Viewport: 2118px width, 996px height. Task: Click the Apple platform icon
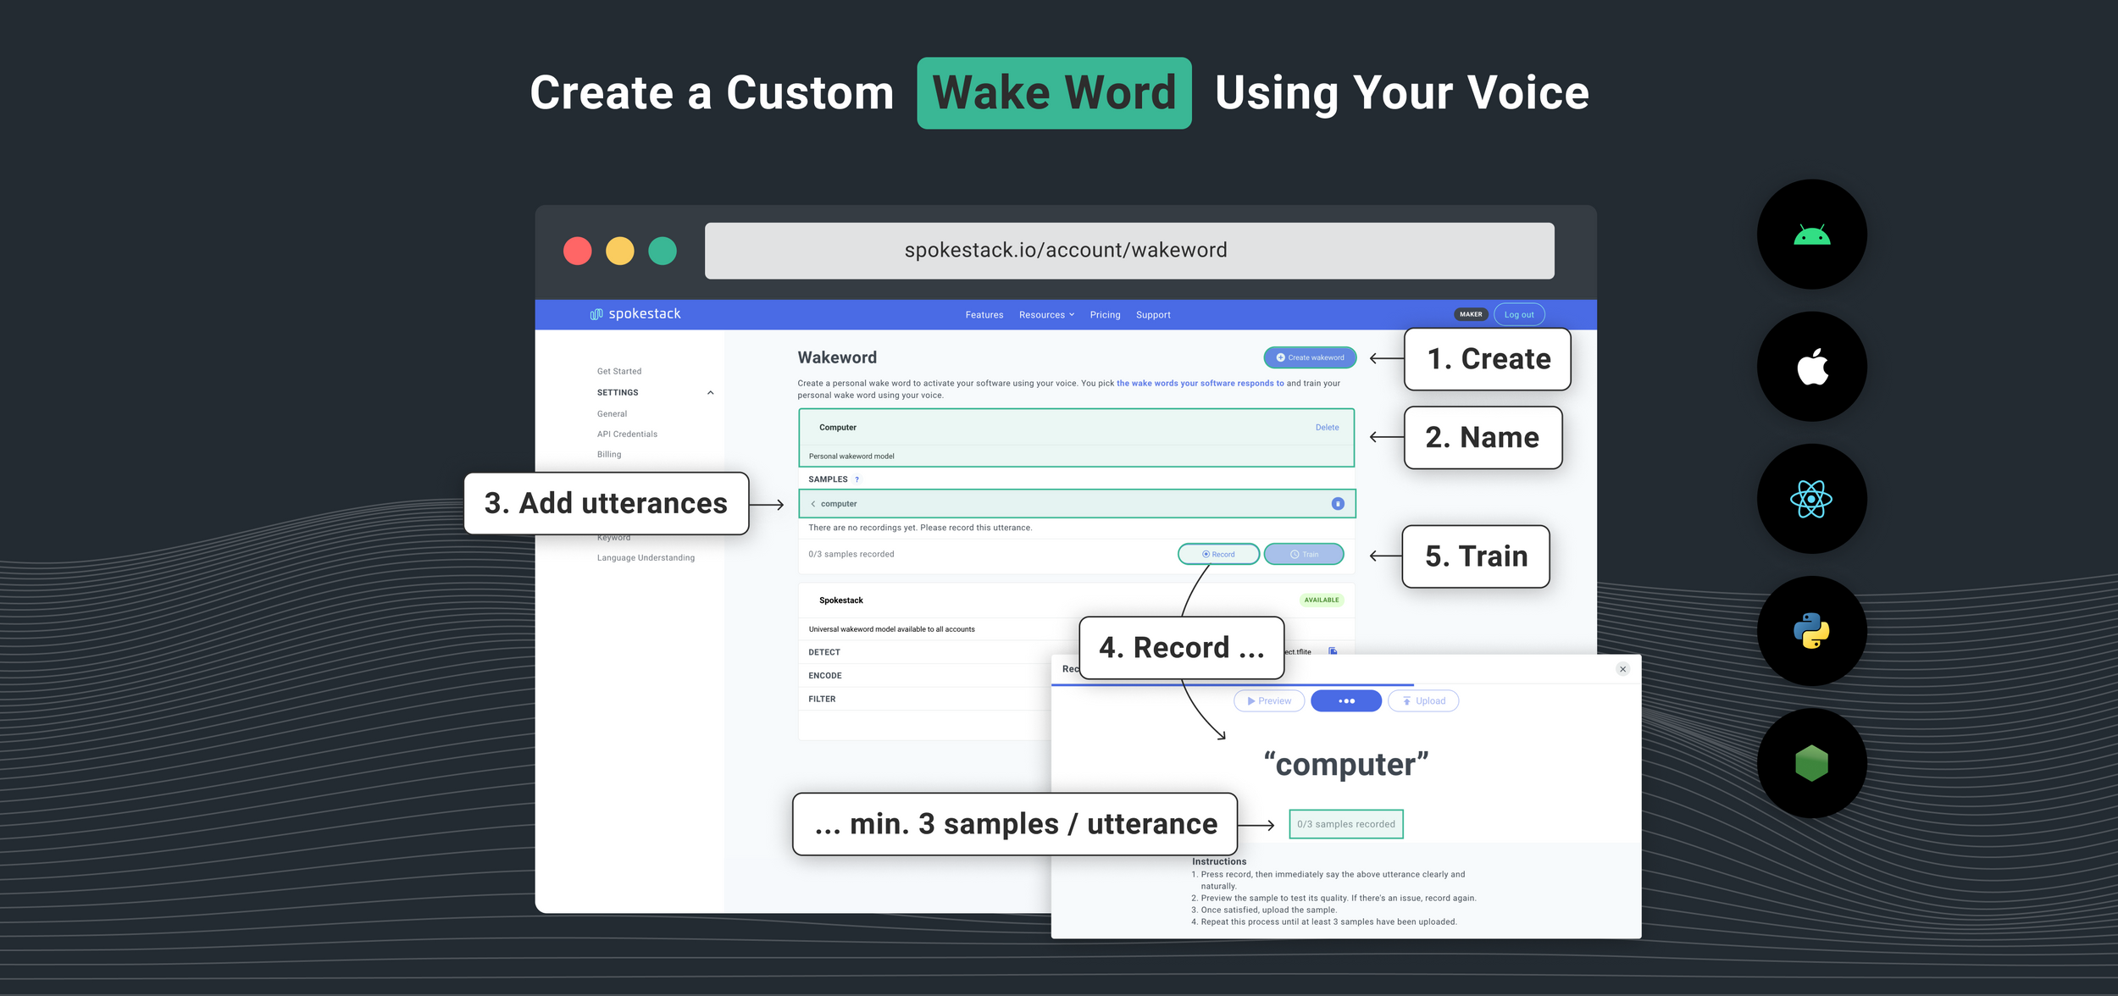coord(1811,367)
